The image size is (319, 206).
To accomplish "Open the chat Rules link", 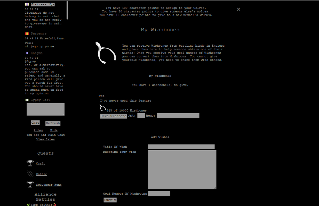I will click(38, 130).
